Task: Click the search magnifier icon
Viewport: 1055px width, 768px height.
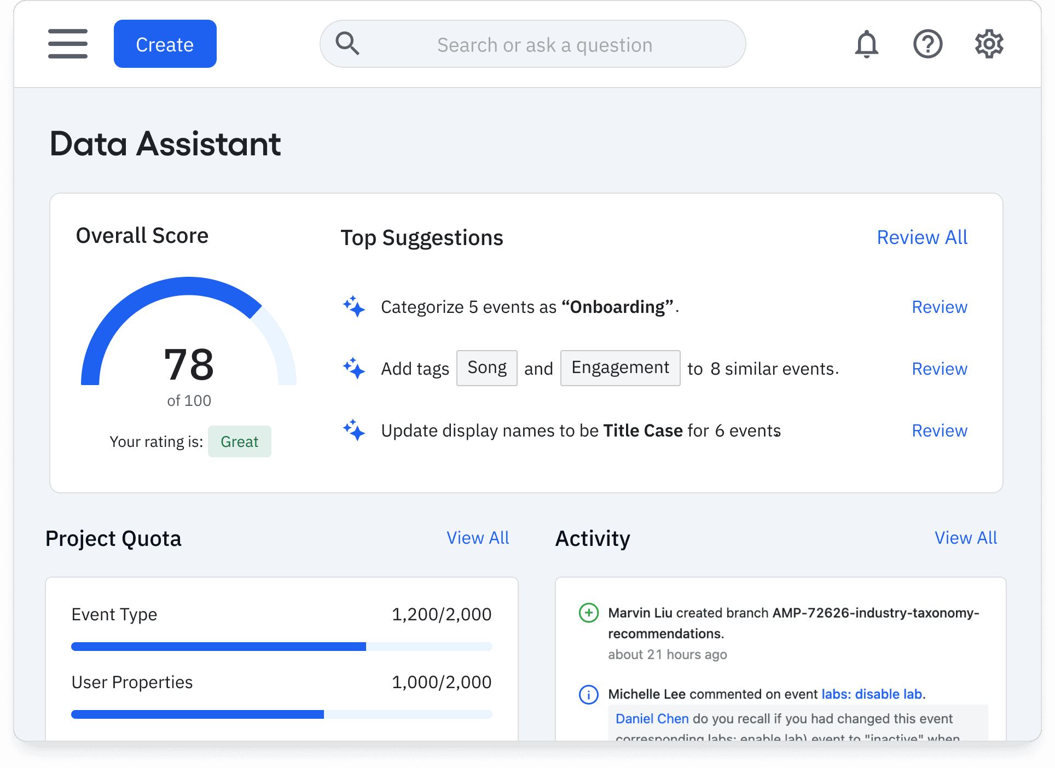Action: (347, 44)
